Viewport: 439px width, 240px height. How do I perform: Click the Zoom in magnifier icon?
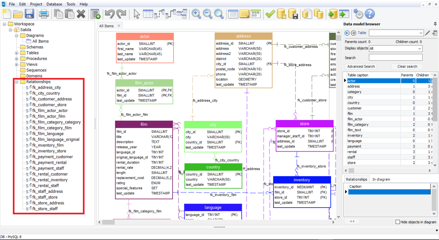[x=196, y=14]
